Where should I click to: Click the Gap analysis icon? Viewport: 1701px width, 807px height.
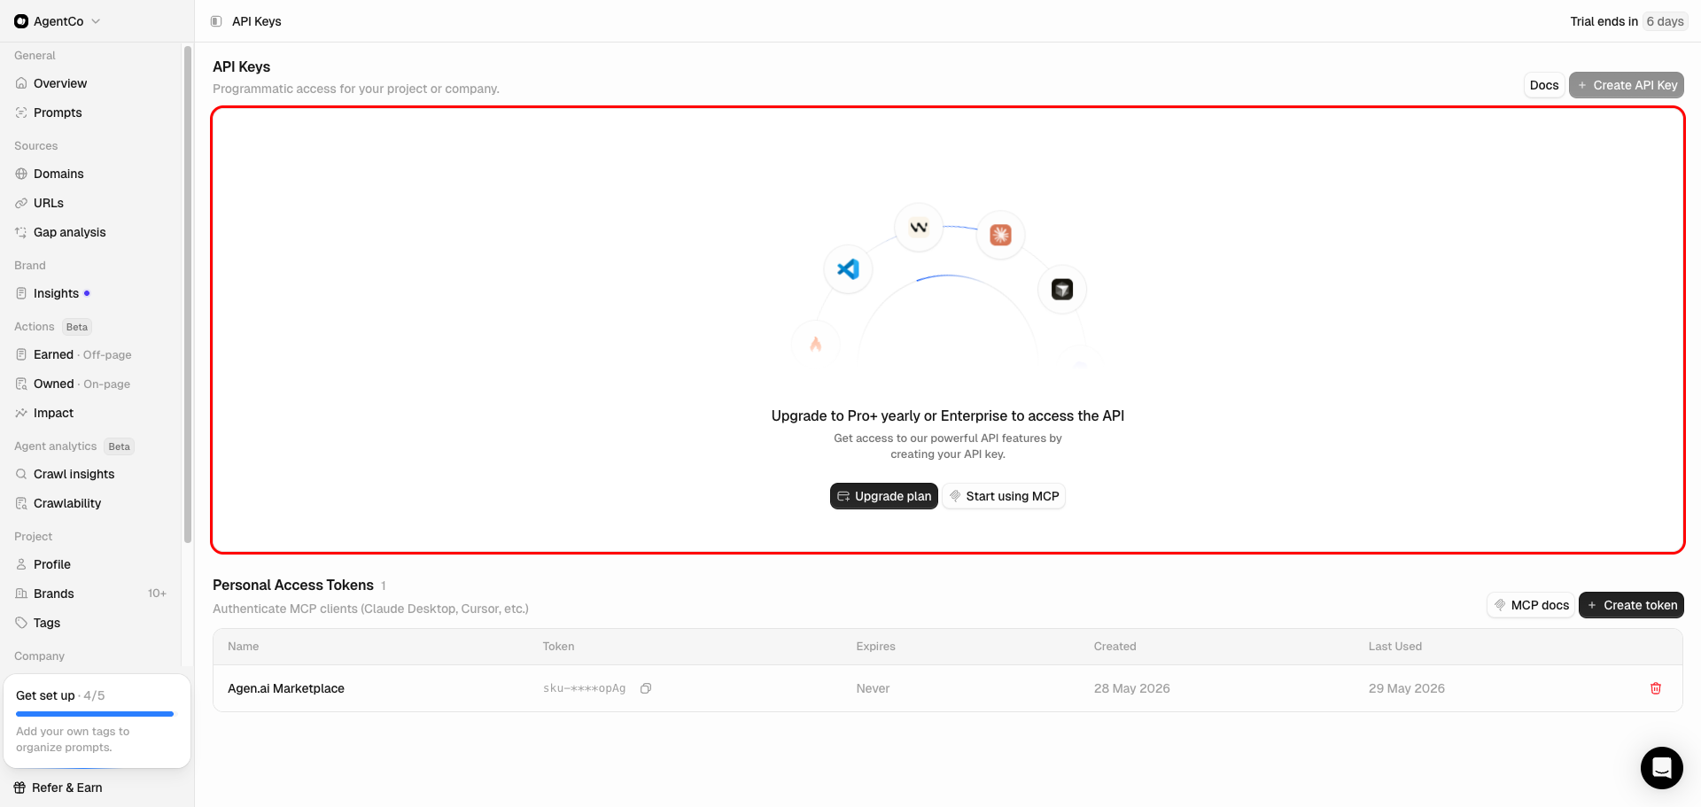click(21, 232)
